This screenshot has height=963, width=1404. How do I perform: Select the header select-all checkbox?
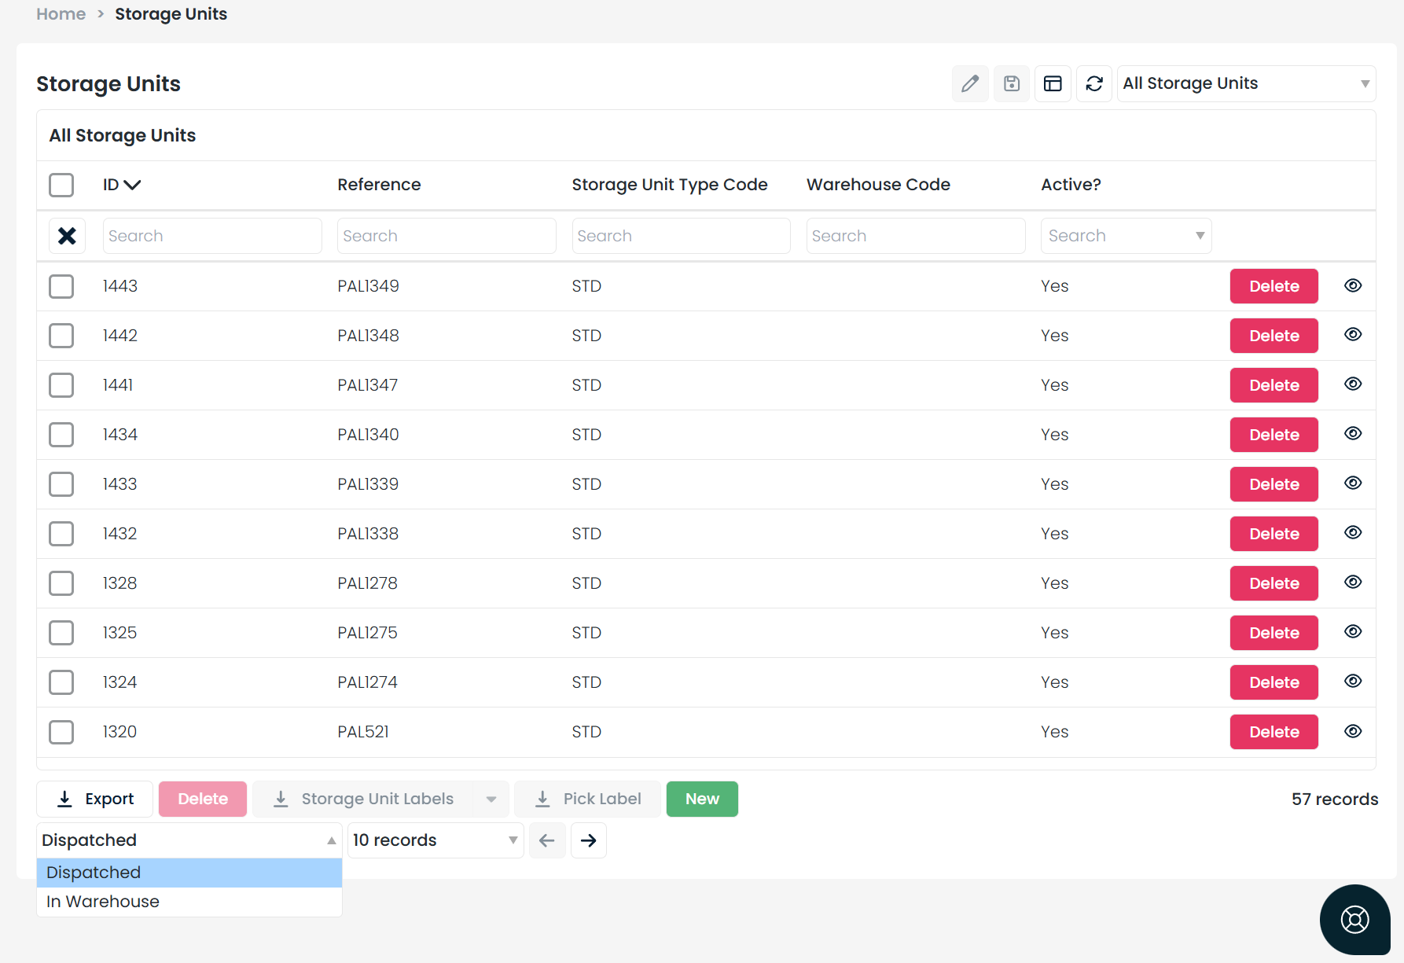pos(61,185)
